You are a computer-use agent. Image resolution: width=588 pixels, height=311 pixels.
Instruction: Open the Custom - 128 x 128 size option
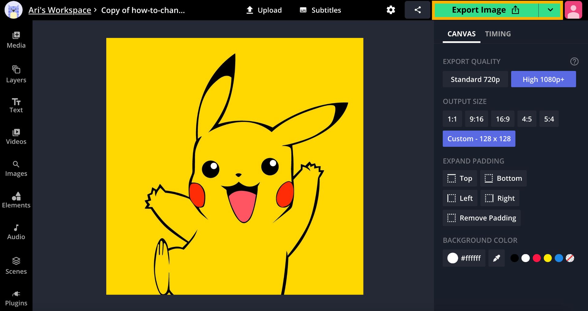479,139
